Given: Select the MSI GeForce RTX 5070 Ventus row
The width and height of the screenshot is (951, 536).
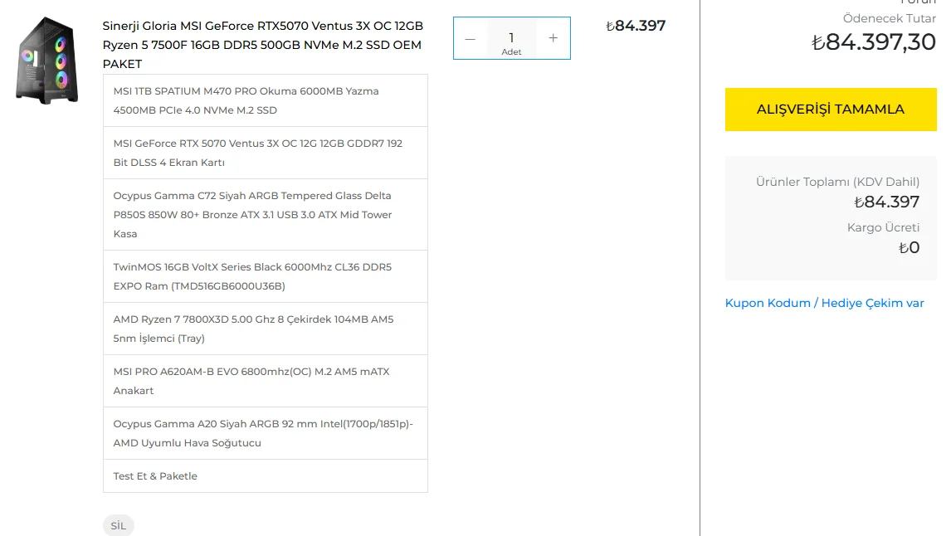Looking at the screenshot, I should click(x=265, y=153).
